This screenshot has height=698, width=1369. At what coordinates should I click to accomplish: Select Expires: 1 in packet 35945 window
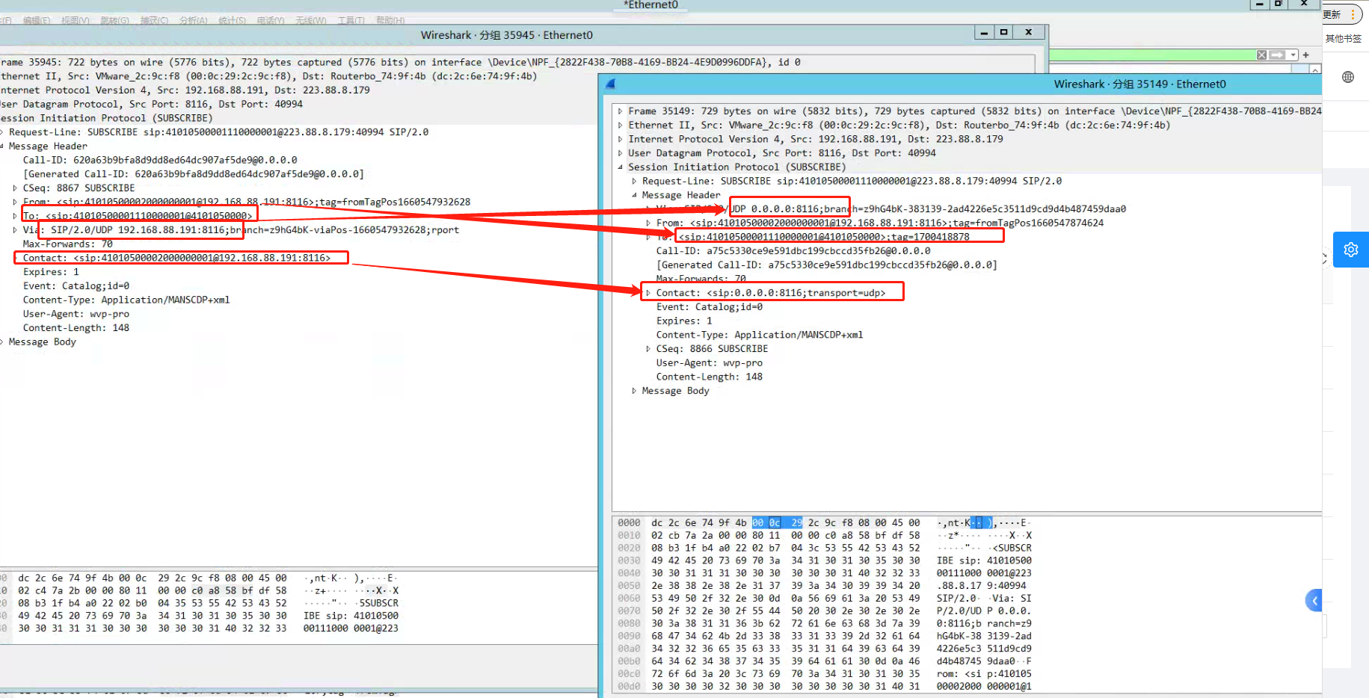[51, 272]
